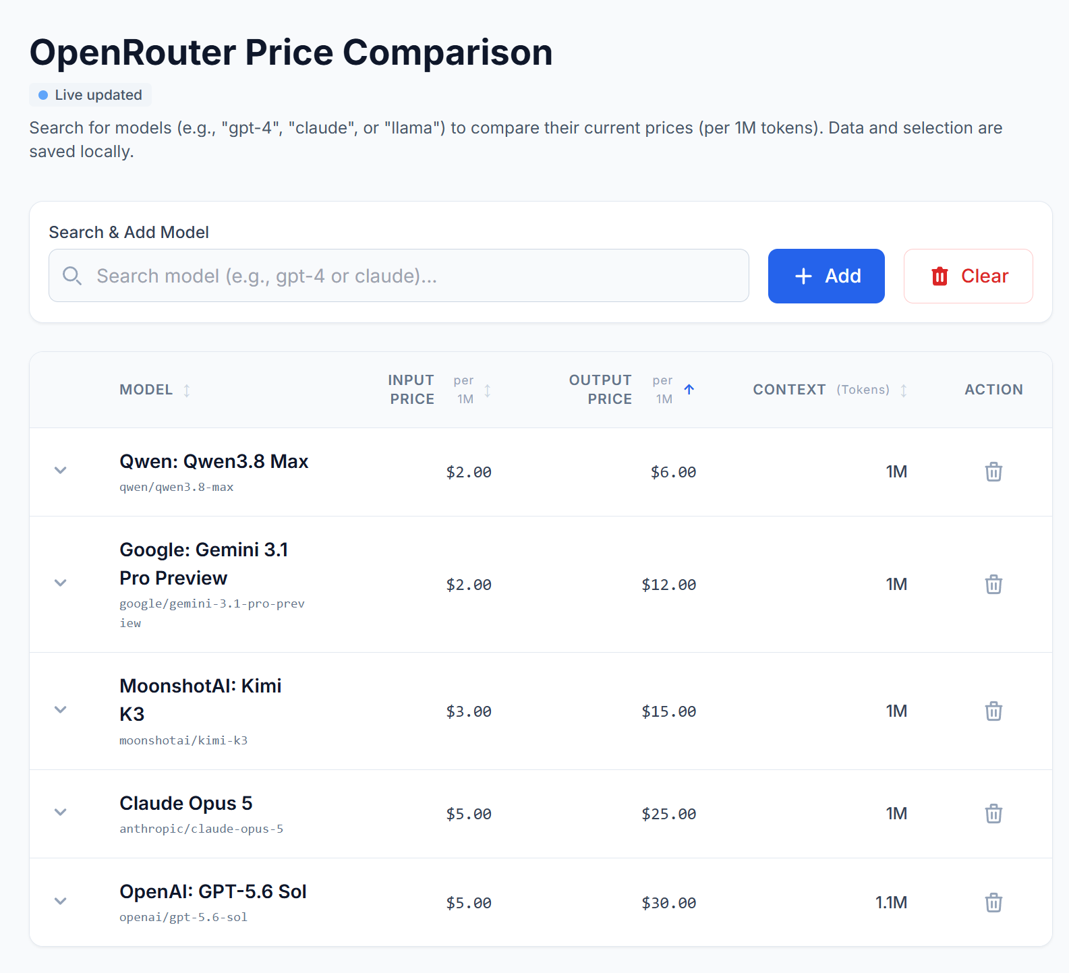Click the $12.00 output price

pos(669,585)
